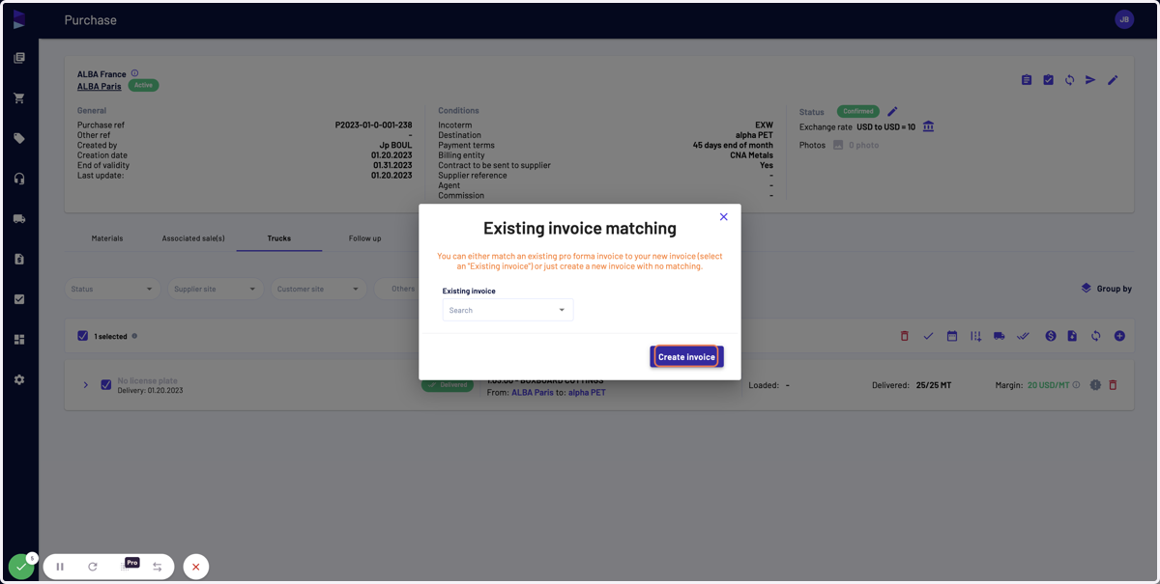Select the Trucks tab
1160x584 pixels.
[x=279, y=238]
